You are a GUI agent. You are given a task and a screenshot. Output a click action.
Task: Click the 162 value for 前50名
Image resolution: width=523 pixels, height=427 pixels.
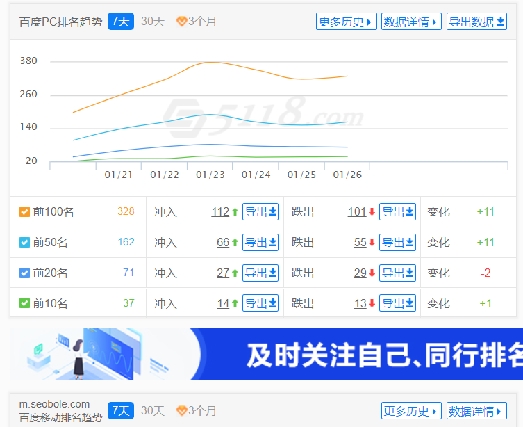[126, 242]
